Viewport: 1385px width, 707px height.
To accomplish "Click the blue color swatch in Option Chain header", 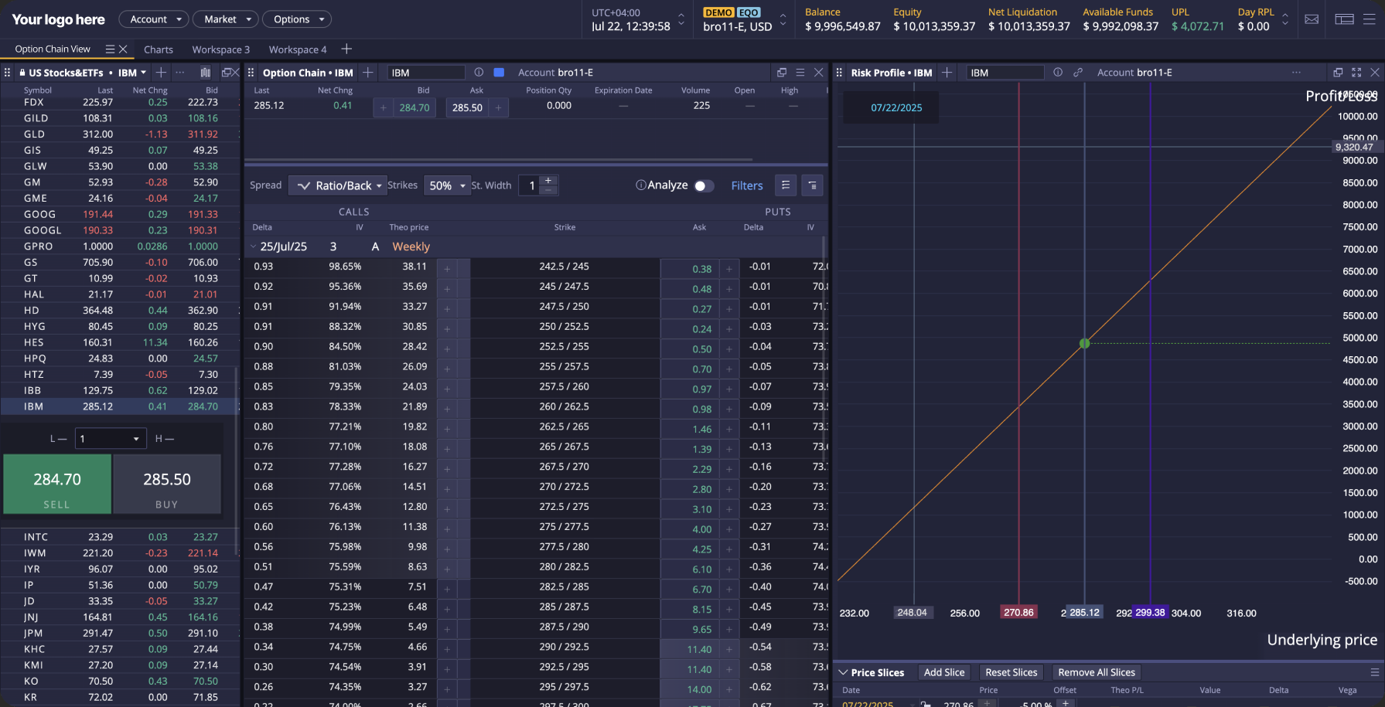I will coord(499,72).
